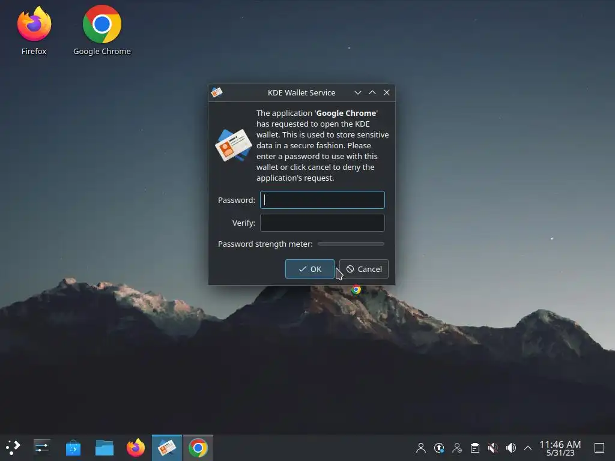Open the clock showing 11:46 AM
The width and height of the screenshot is (615, 461).
click(x=560, y=448)
